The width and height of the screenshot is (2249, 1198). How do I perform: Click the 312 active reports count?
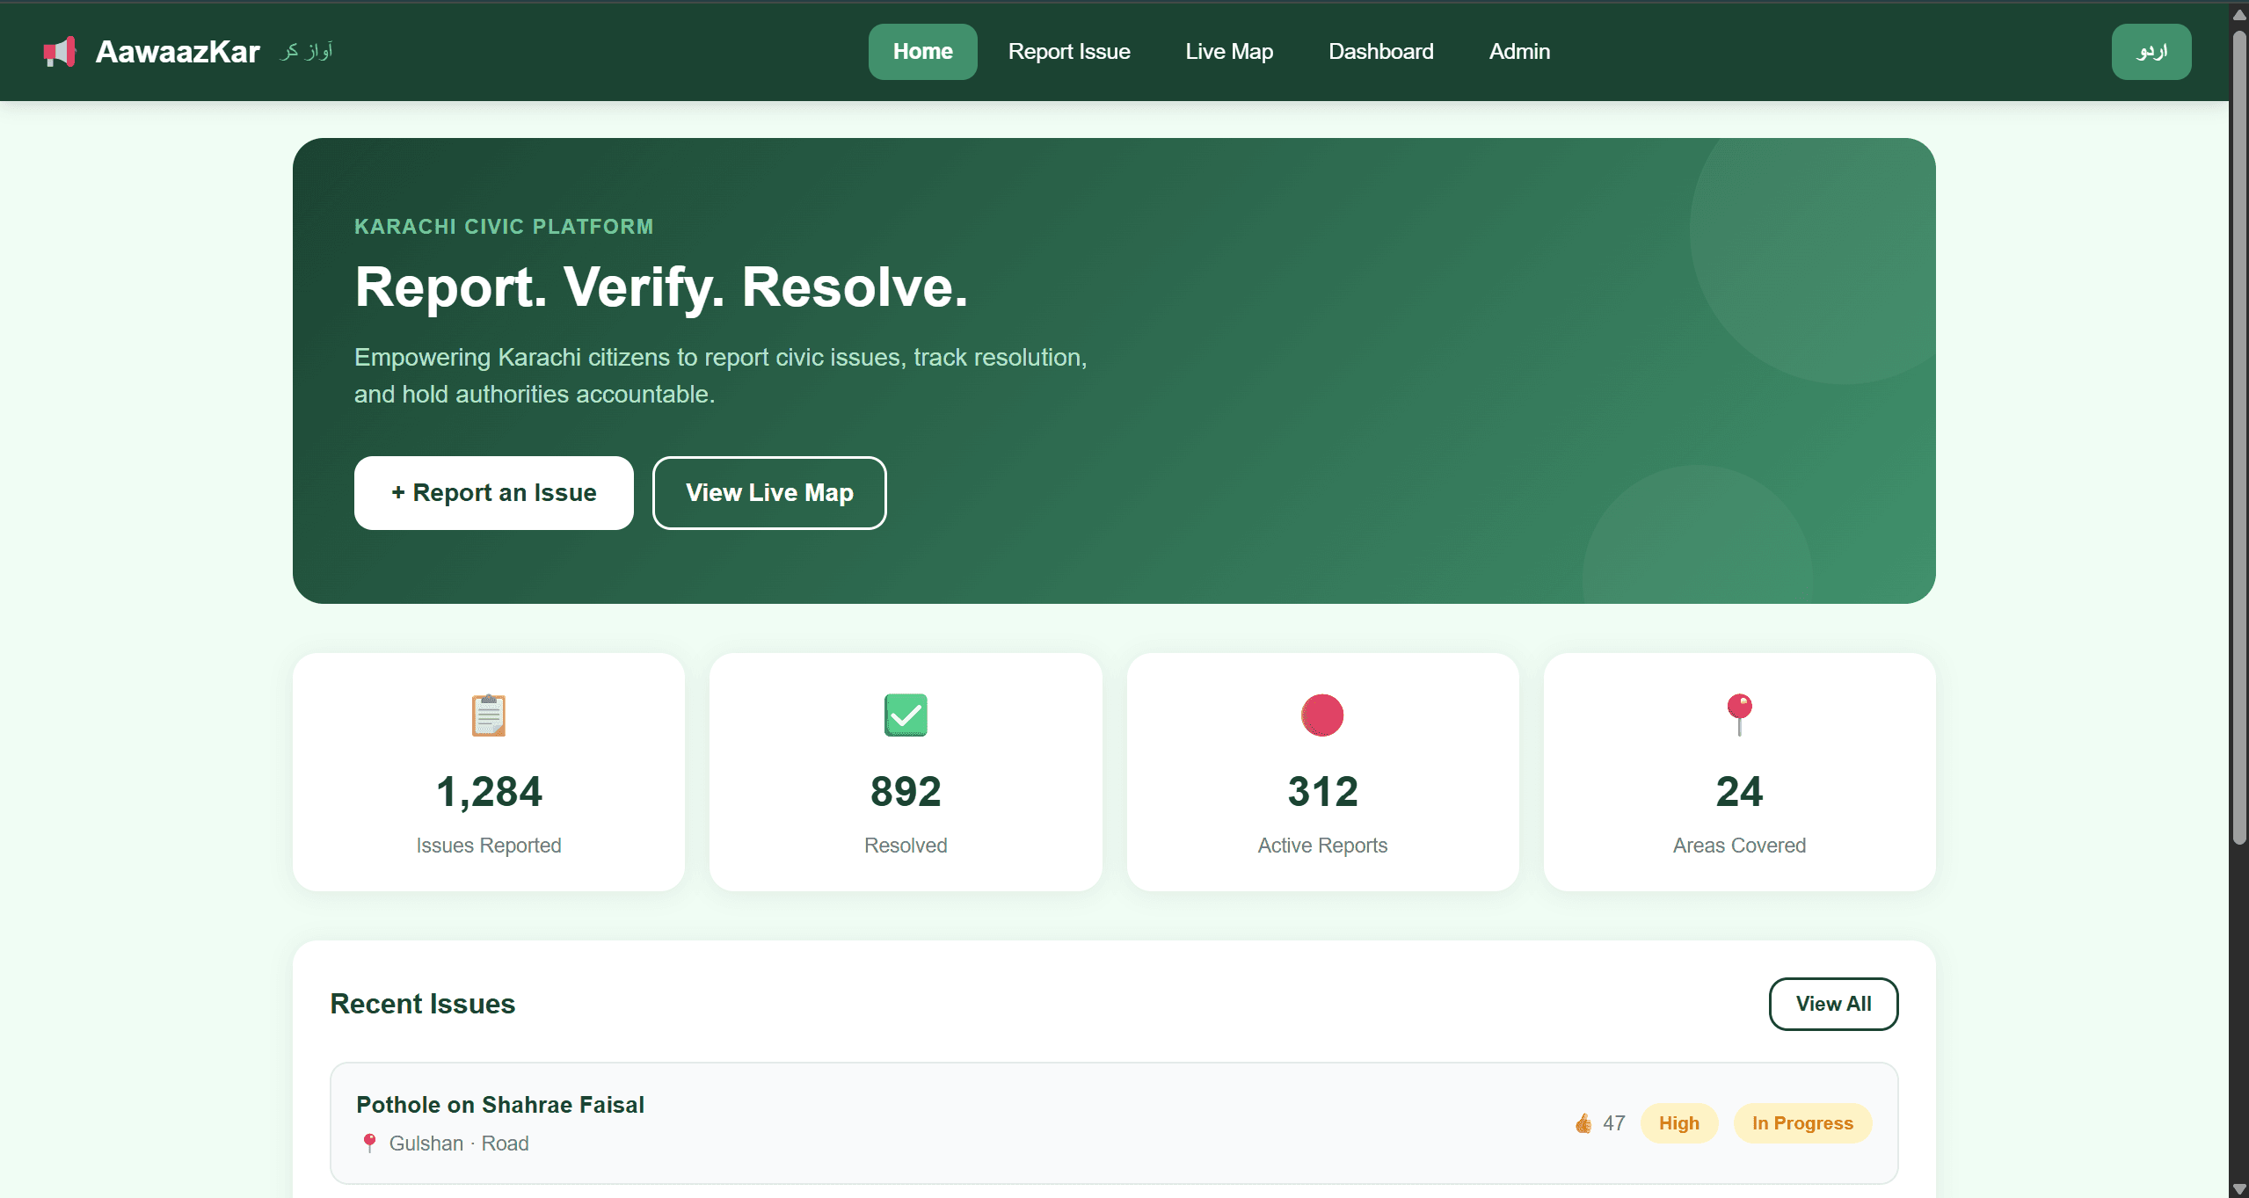point(1322,791)
